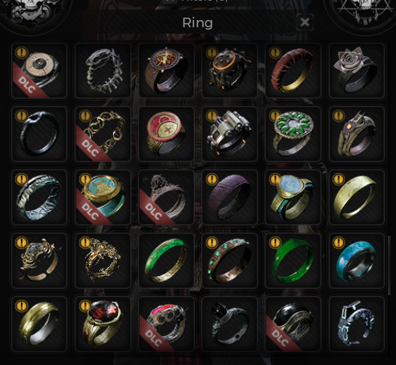Select the pale blue moonstone ring

click(x=293, y=197)
